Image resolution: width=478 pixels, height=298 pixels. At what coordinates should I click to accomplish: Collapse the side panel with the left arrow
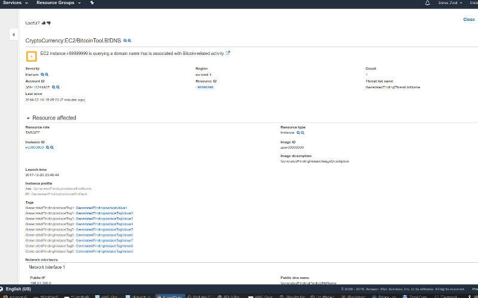click(13, 35)
